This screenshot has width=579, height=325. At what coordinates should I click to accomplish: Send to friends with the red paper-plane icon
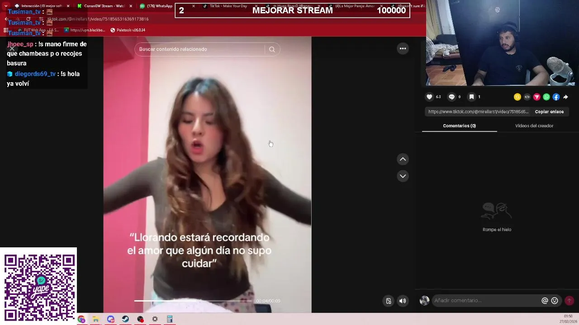537,97
